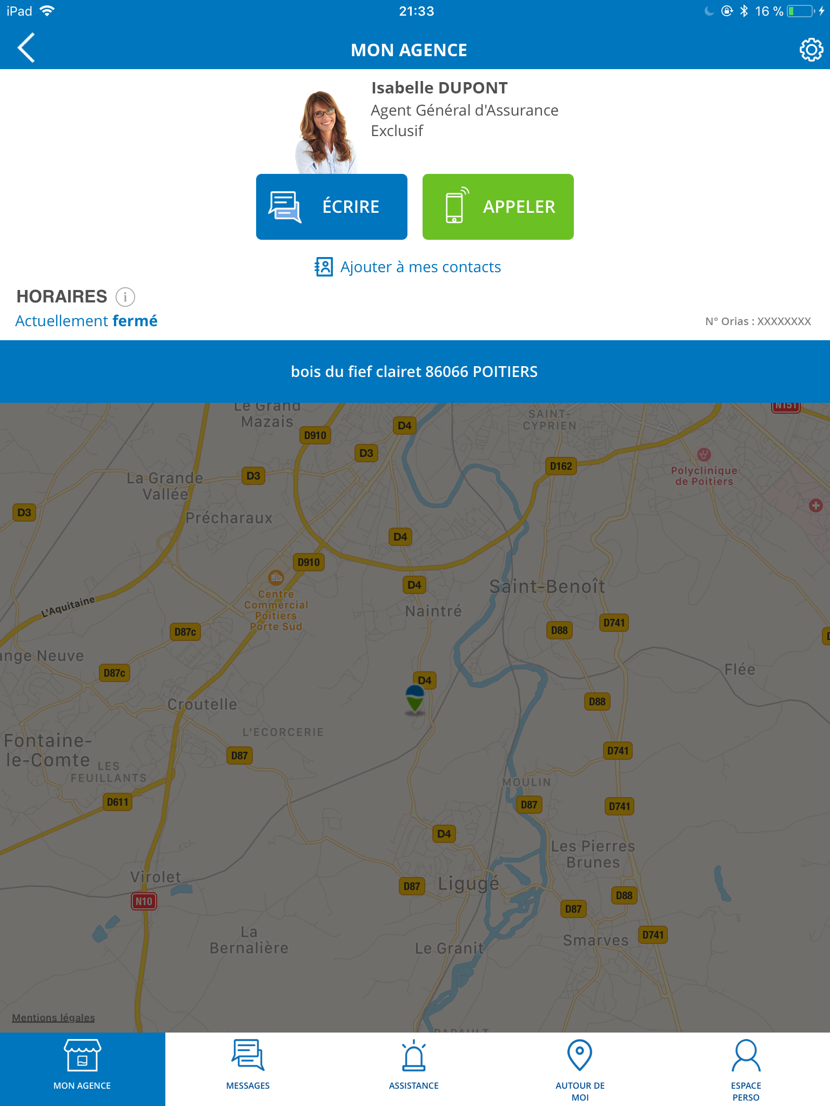
Task: Tap the Ligugé label on map
Action: (x=468, y=884)
